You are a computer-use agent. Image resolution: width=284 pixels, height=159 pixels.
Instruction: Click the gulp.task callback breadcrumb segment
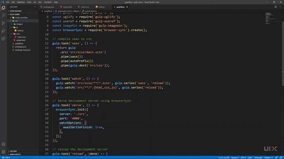pyautogui.click(x=68, y=11)
